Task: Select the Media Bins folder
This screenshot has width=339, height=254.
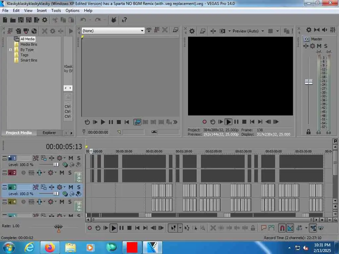Action: pyautogui.click(x=29, y=44)
